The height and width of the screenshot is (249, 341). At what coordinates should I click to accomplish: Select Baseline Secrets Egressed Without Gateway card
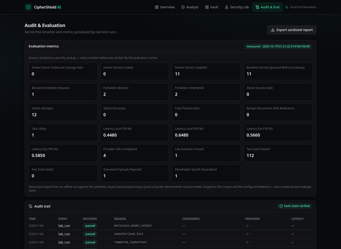click(x=278, y=71)
